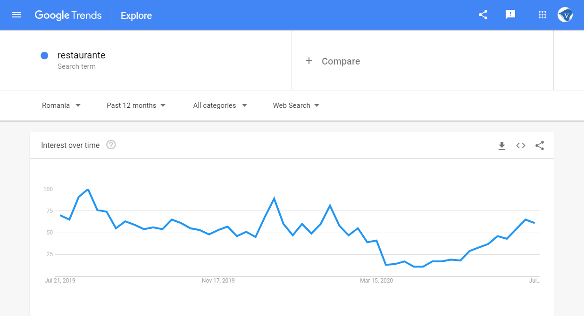Image resolution: width=584 pixels, height=316 pixels.
Task: Open the send feedback icon
Action: point(510,15)
